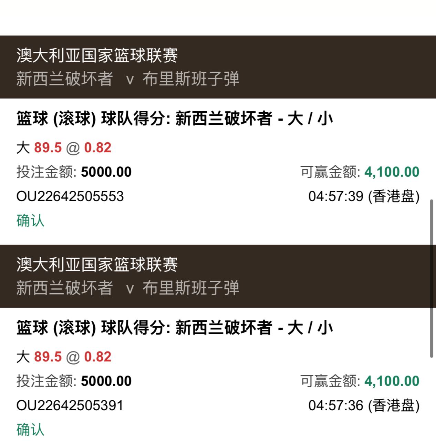Image resolution: width=436 pixels, height=441 pixels.
Task: Click the 5000.00 stake of the 04:57:36 bet
Action: pyautogui.click(x=106, y=381)
